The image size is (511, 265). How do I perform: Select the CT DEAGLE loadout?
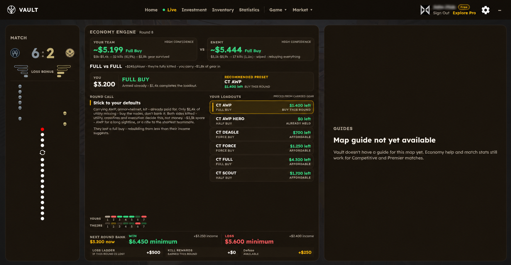click(262, 134)
